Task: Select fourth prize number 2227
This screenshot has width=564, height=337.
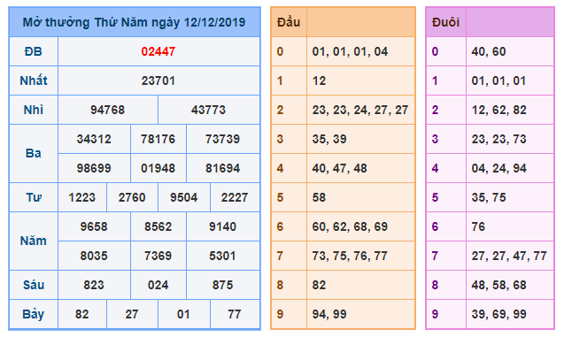Action: pos(235,197)
